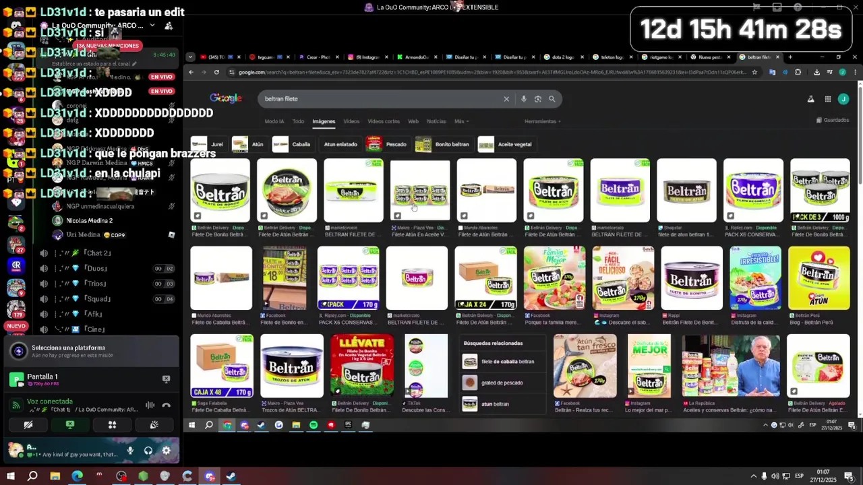Image resolution: width=863 pixels, height=485 pixels.
Task: Switch to the 'Todo' results tab
Action: [298, 121]
